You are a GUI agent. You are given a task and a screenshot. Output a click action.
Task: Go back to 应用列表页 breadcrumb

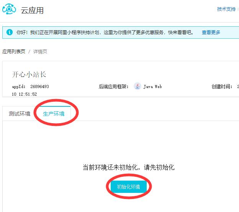[x=14, y=52]
